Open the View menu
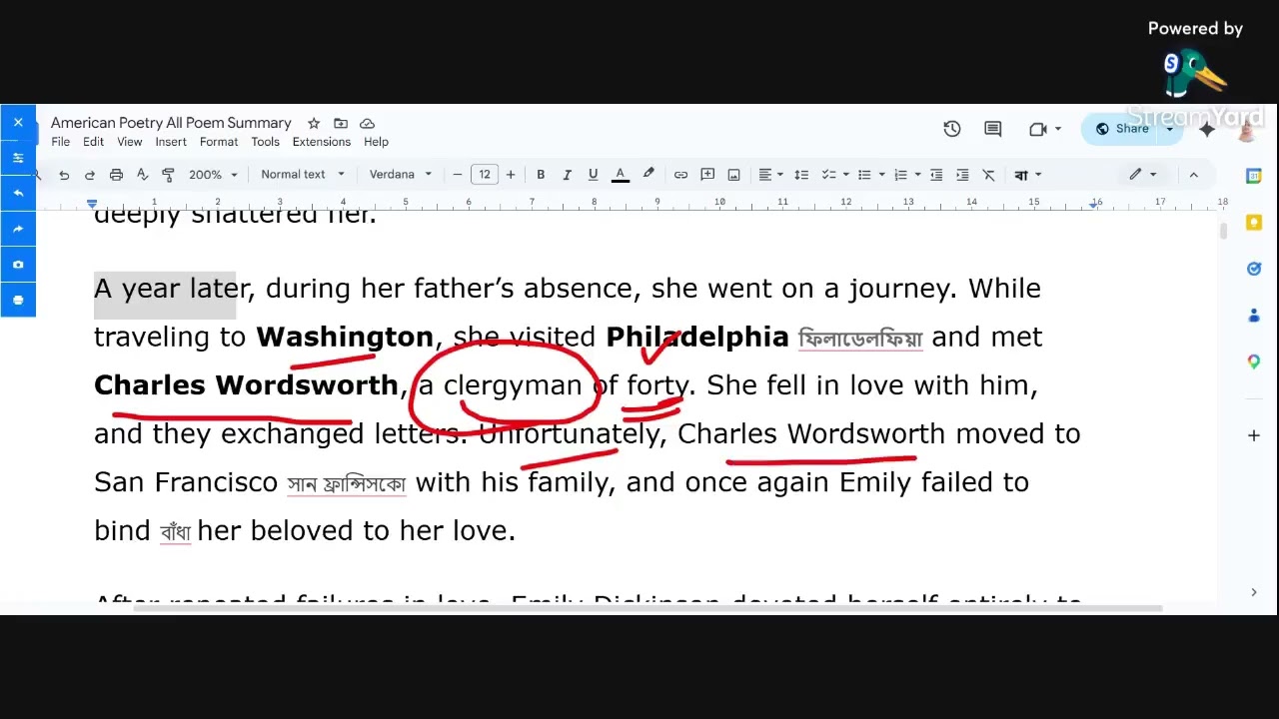Screen dimensions: 1279x719 point(130,142)
